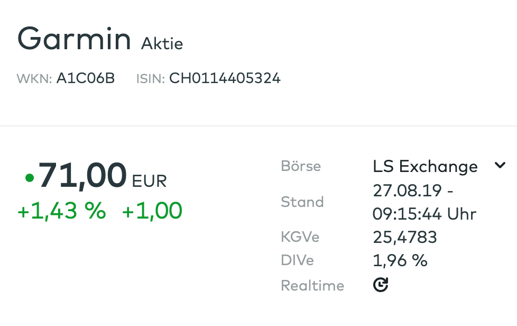The width and height of the screenshot is (517, 326).
Task: Click the dividend yield 1,96 %
Action: (400, 260)
